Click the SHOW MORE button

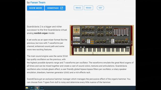[x=35, y=8]
